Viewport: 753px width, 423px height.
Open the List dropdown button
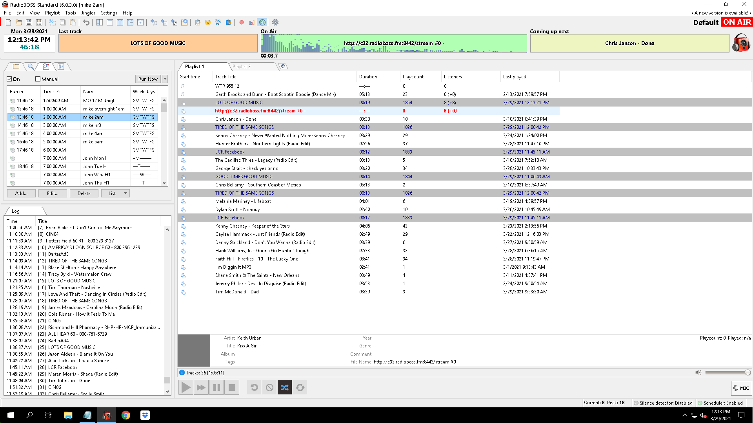[x=115, y=193]
